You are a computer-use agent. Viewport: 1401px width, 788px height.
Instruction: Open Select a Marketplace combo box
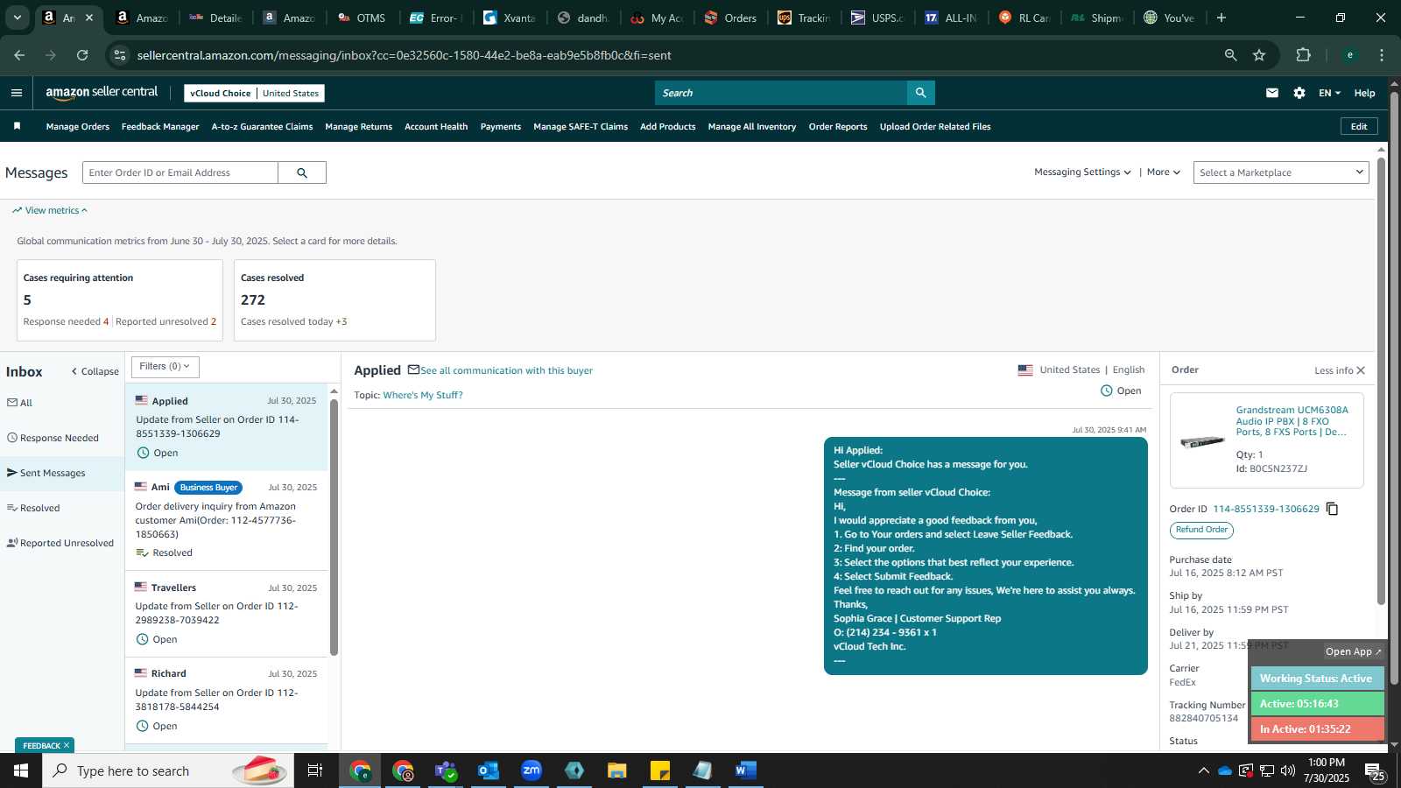(1281, 172)
